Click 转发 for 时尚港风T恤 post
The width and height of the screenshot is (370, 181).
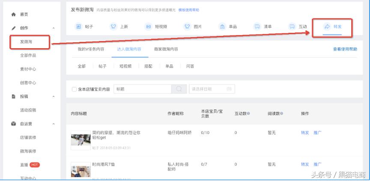305,164
